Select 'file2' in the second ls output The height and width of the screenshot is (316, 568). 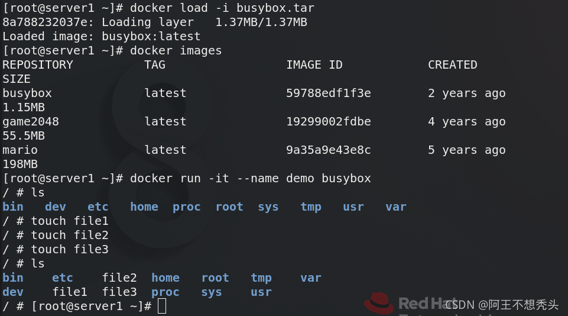(x=119, y=278)
